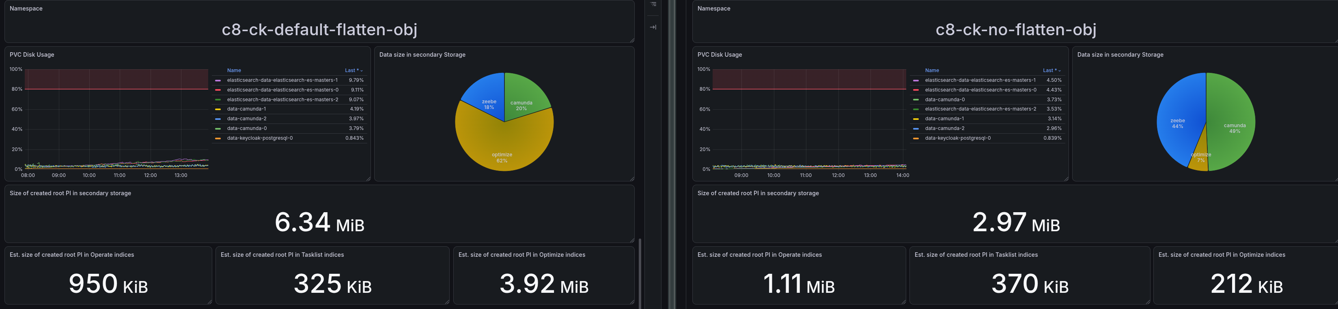
Task: Open 'Est. size in Tasklist indices' title in no-flatten dashboard
Action: 976,255
